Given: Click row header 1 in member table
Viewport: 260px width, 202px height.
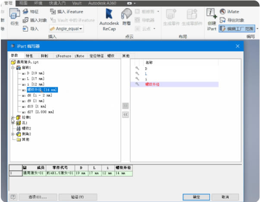Looking at the screenshot, I should pos(16,173).
